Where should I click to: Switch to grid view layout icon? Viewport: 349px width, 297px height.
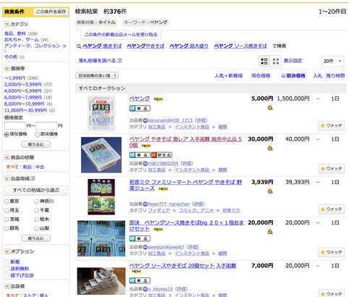click(276, 61)
